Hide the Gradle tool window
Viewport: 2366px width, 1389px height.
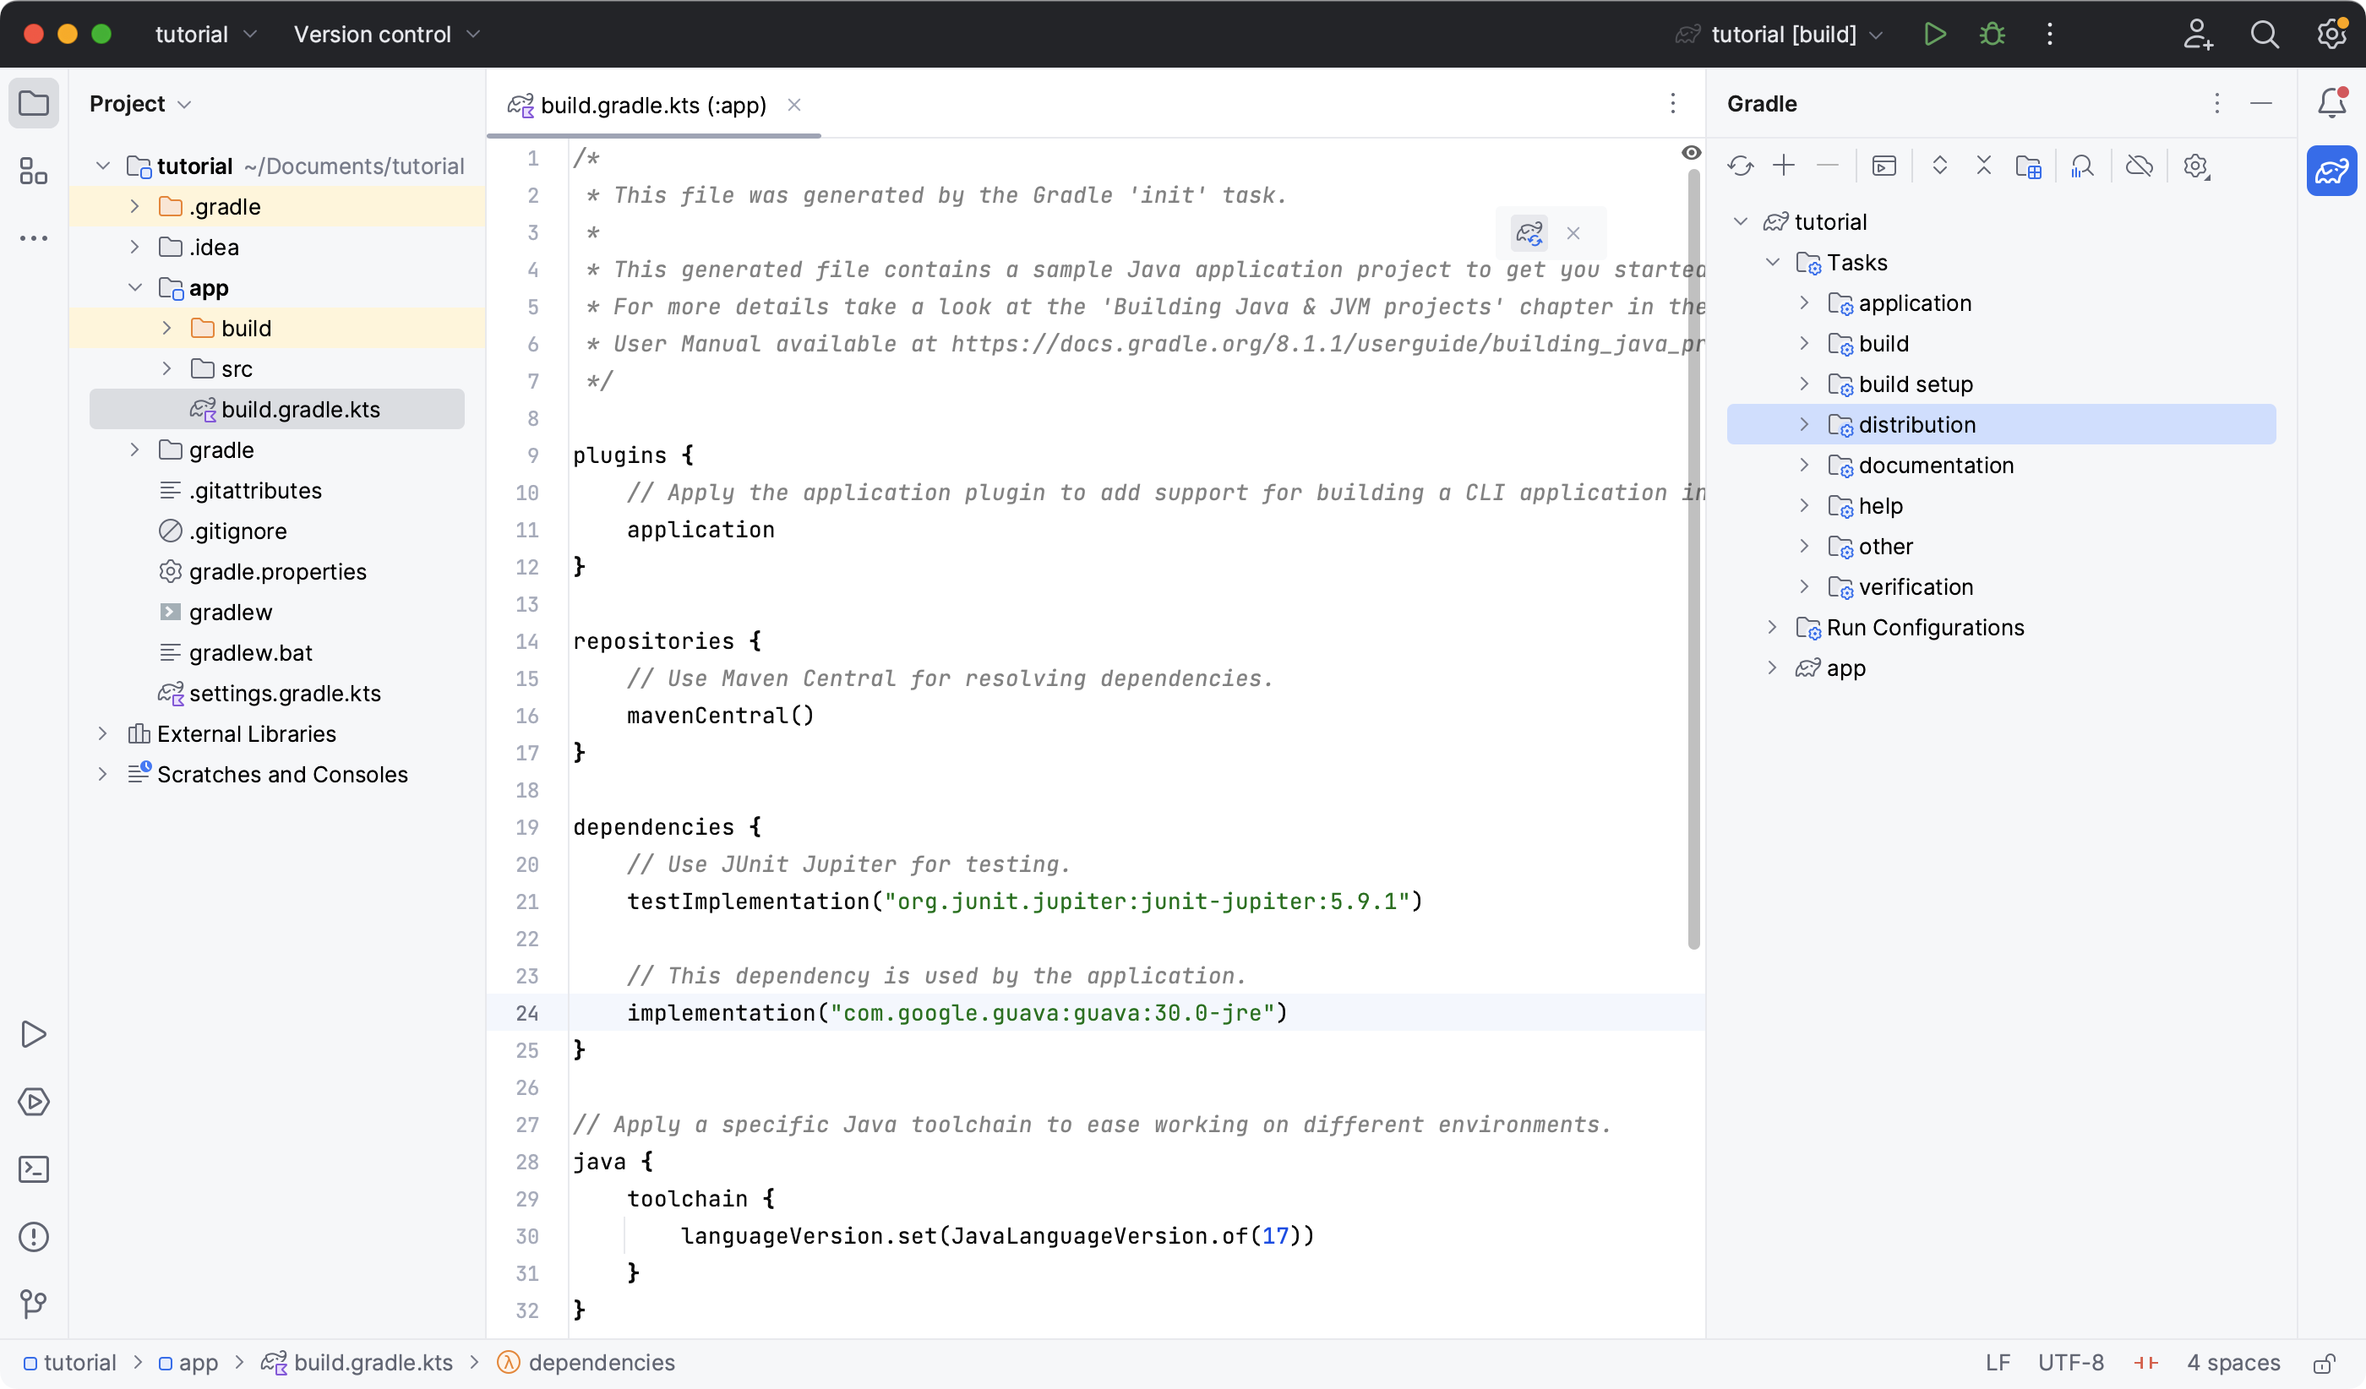click(2261, 103)
